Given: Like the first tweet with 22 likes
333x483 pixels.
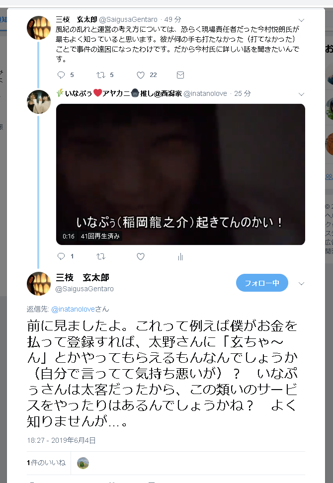Looking at the screenshot, I should click(141, 75).
